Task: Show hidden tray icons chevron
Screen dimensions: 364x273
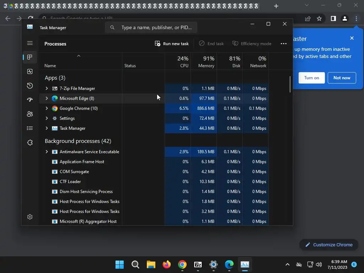Action: (x=287, y=264)
